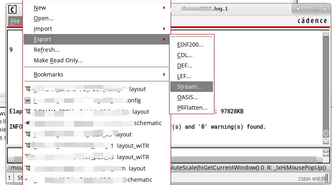332x185 pixels.
Task: Click the first layout_wiTR entry's icon
Action: (28, 145)
